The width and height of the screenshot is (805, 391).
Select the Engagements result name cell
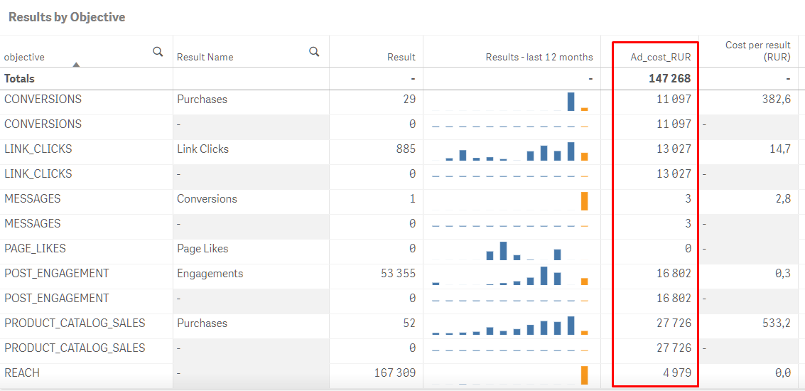(210, 273)
